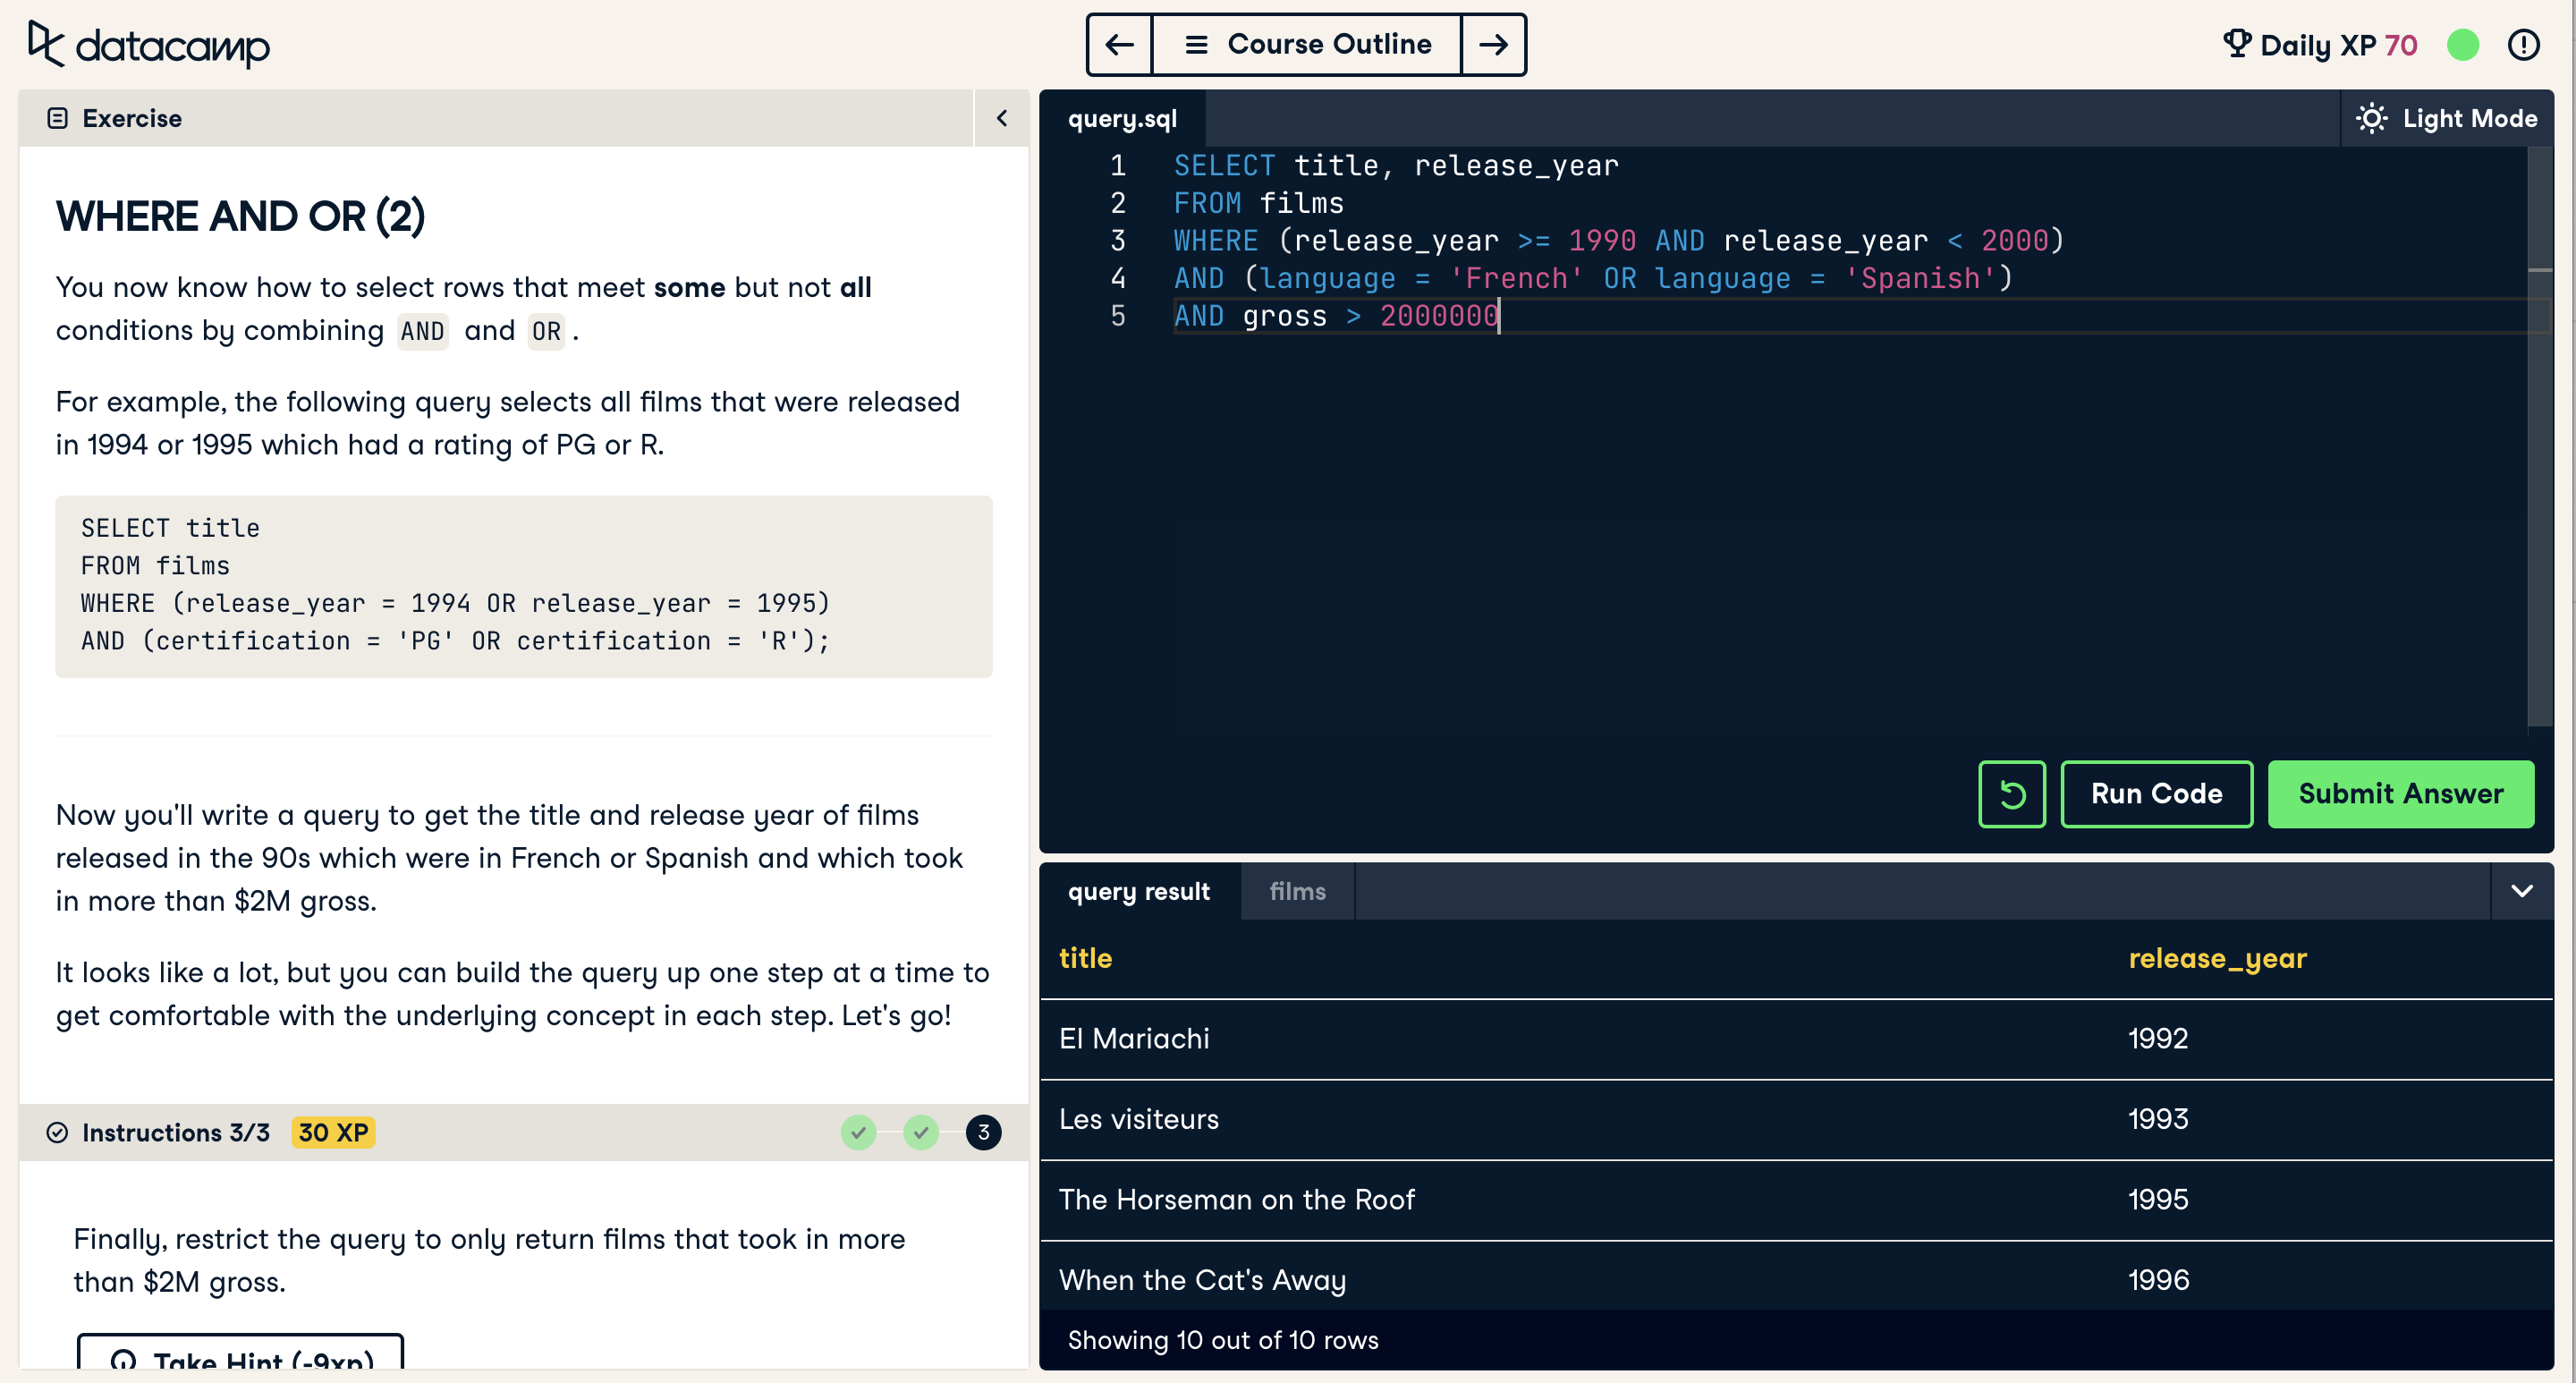Click the DataCamp logo

point(148,45)
